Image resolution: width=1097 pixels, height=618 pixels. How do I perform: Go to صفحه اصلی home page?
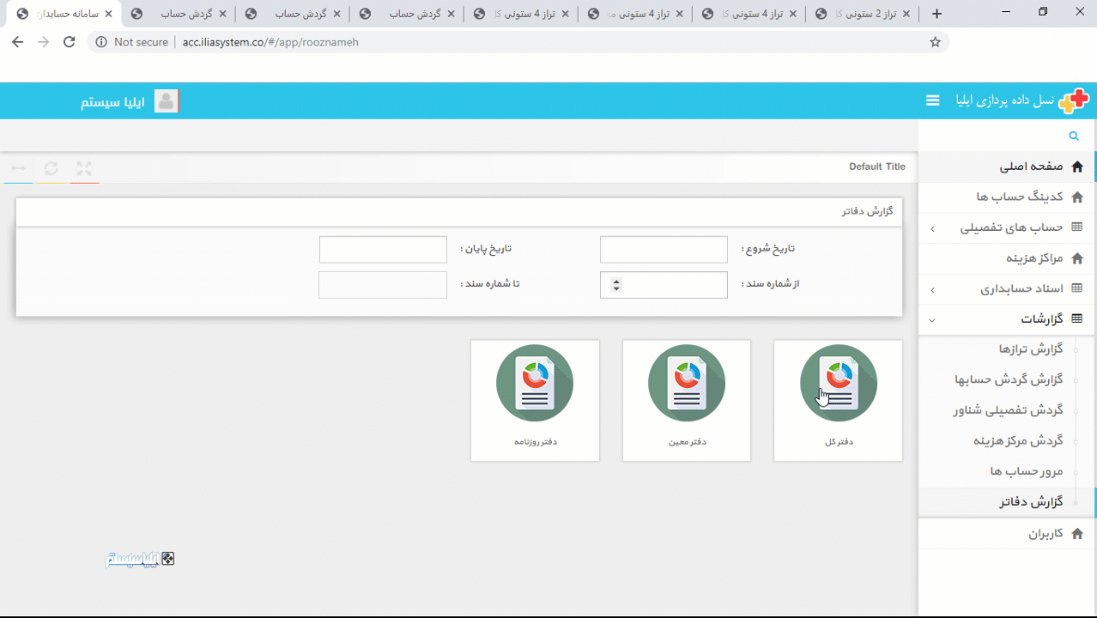click(1030, 167)
